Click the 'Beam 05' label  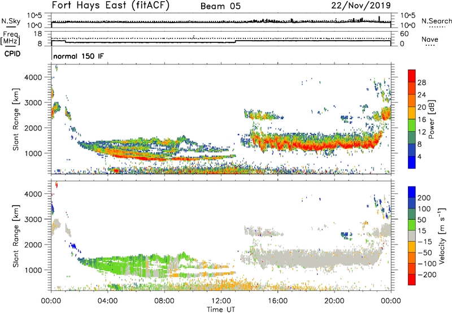[220, 6]
